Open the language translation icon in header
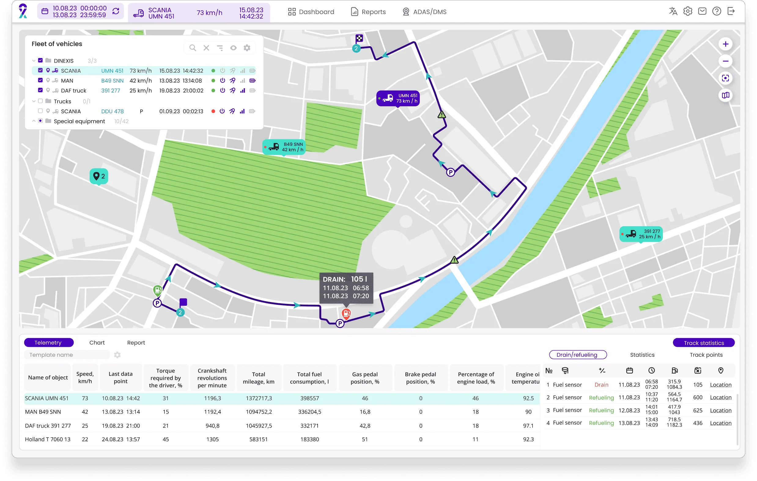 (x=673, y=12)
